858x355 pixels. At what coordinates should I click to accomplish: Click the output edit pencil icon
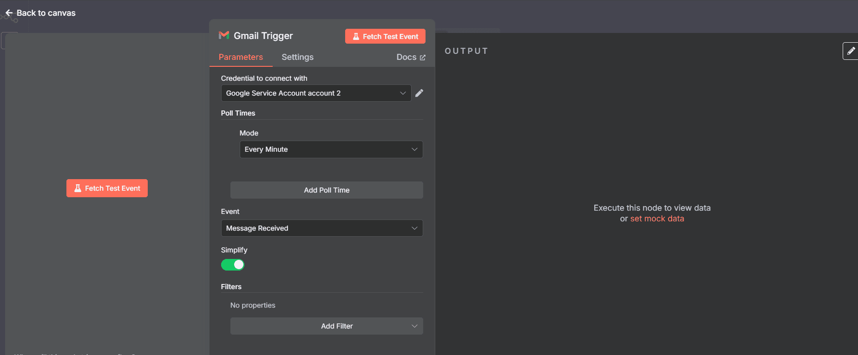(x=851, y=51)
